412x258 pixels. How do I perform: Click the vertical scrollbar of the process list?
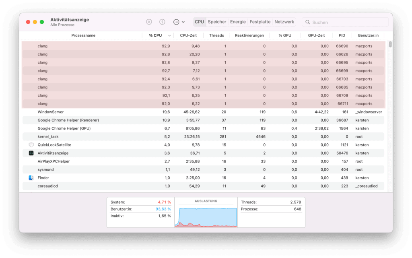click(x=390, y=44)
